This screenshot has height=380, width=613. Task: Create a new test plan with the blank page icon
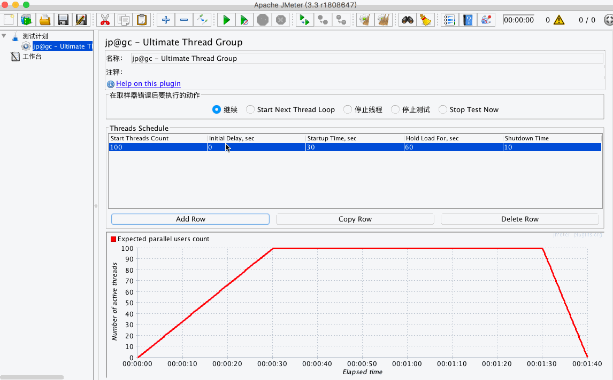9,19
